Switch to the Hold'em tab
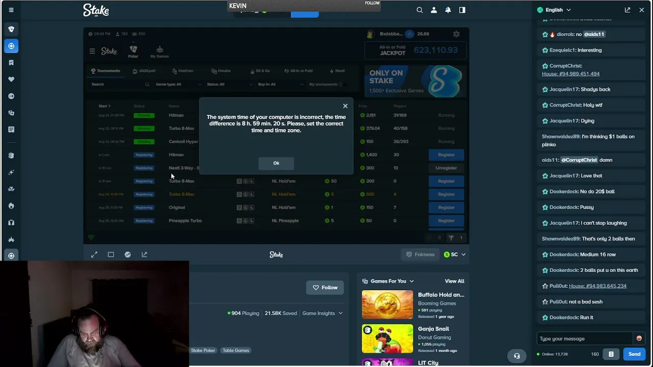Screen dimensions: 653x367 (x=183, y=71)
